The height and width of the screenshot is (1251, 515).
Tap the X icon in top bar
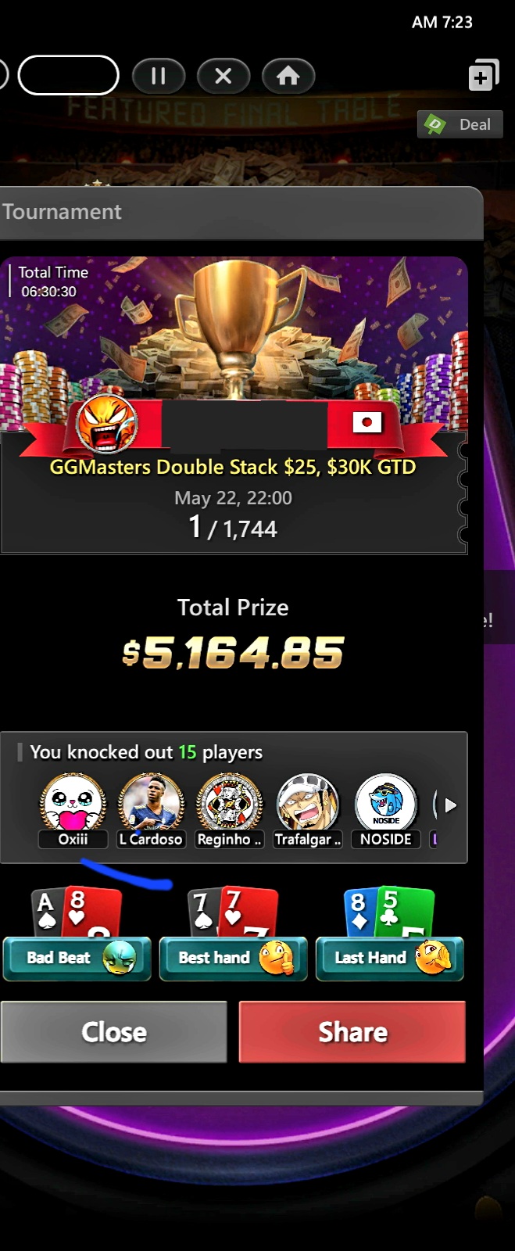point(224,76)
